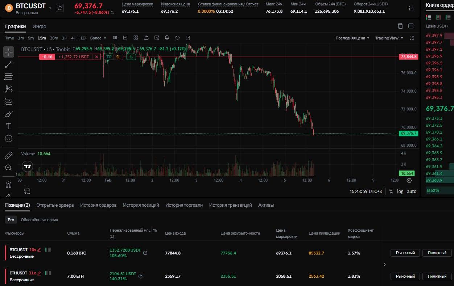The width and height of the screenshot is (454, 286).
Task: Open the emoji sticker tool
Action: [9, 139]
